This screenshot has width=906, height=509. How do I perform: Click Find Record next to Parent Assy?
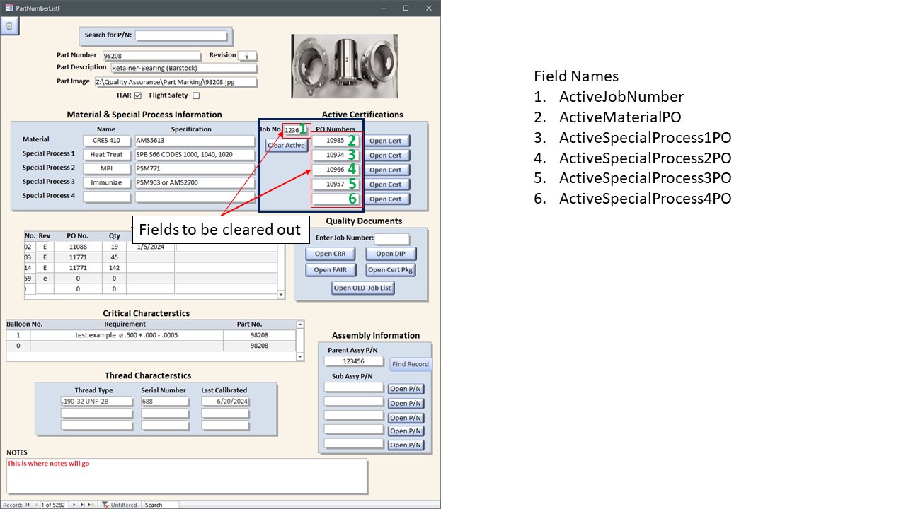tap(411, 364)
